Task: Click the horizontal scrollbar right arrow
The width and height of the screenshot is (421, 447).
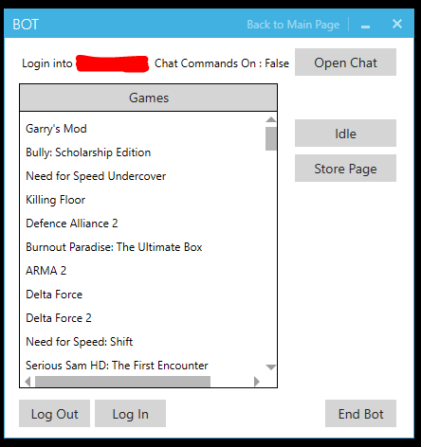Action: click(257, 382)
